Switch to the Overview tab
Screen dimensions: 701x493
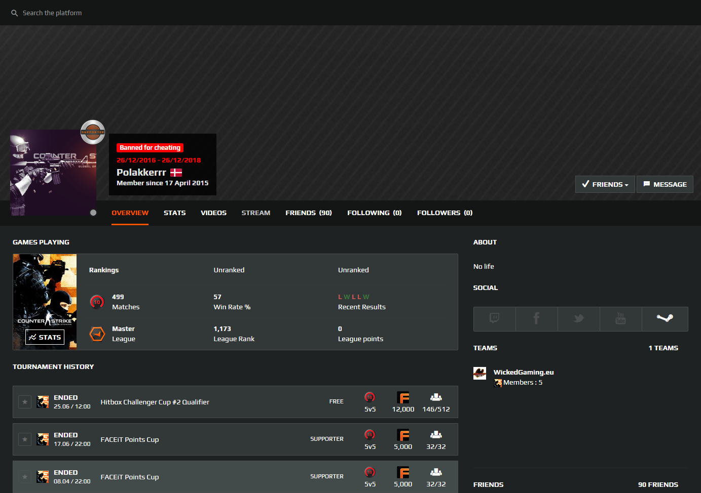pyautogui.click(x=130, y=213)
